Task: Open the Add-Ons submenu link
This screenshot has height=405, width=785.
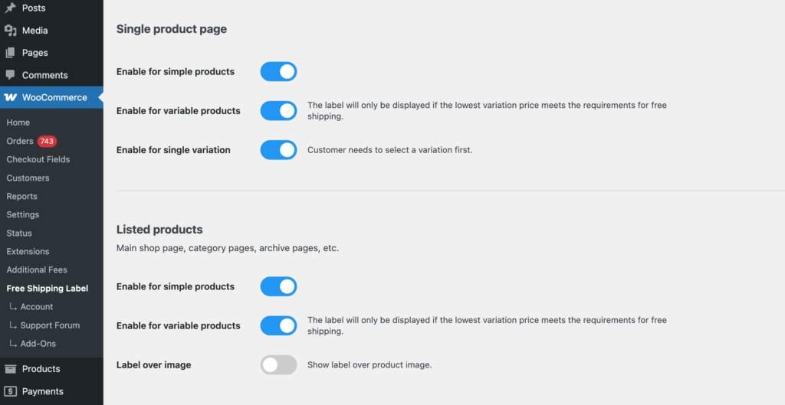Action: click(38, 344)
